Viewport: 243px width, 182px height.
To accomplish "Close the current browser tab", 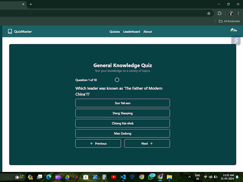I will pyautogui.click(x=23, y=4).
